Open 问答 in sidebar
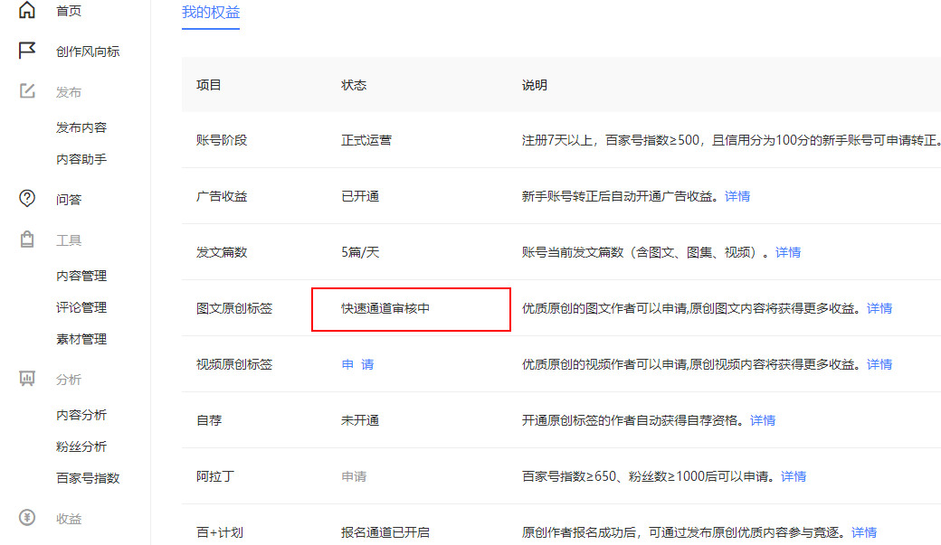 [x=69, y=200]
